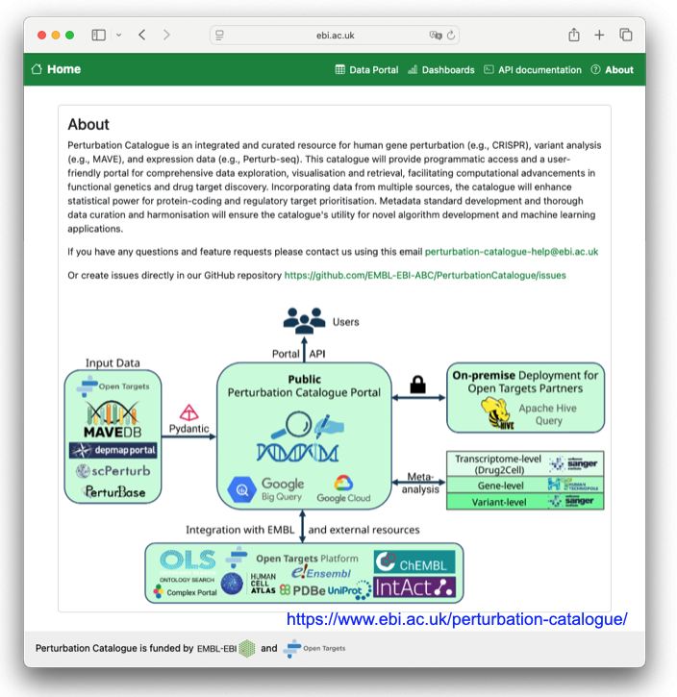Click the EMBL-EBI logo in footer
The image size is (677, 697).
226,649
